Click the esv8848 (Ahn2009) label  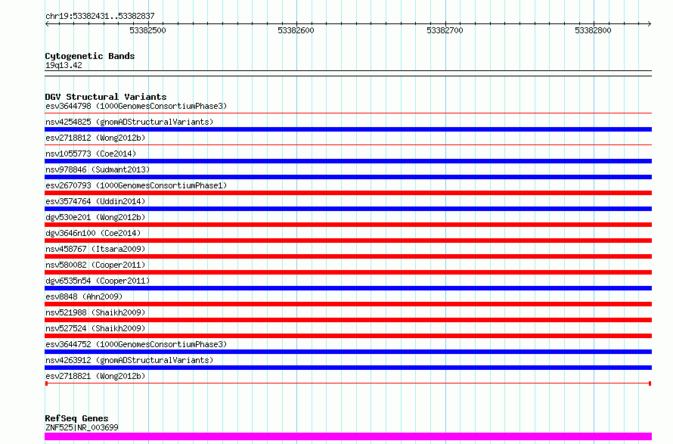(84, 297)
